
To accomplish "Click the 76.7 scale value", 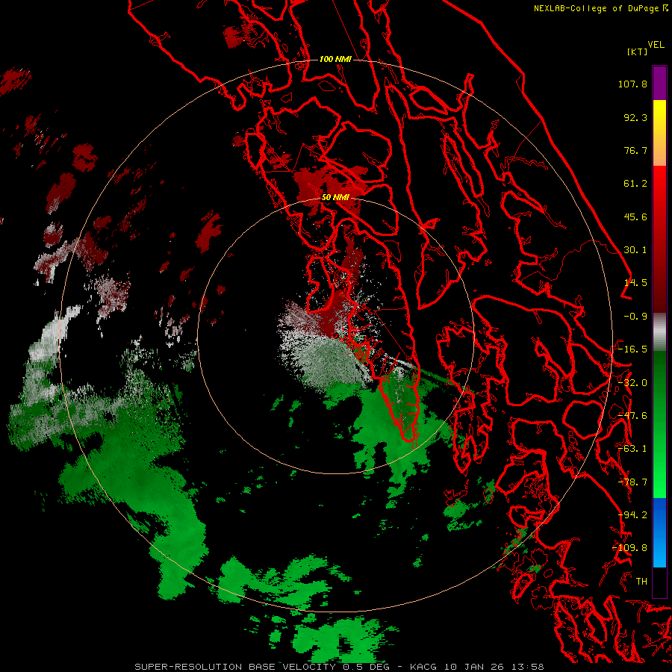I will 635,150.
